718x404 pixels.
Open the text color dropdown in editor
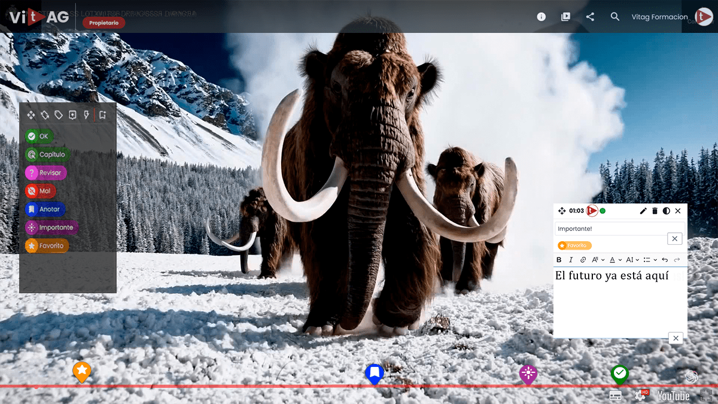[x=615, y=260]
